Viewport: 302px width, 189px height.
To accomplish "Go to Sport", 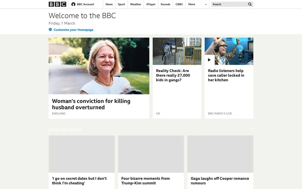I will point(121,4).
